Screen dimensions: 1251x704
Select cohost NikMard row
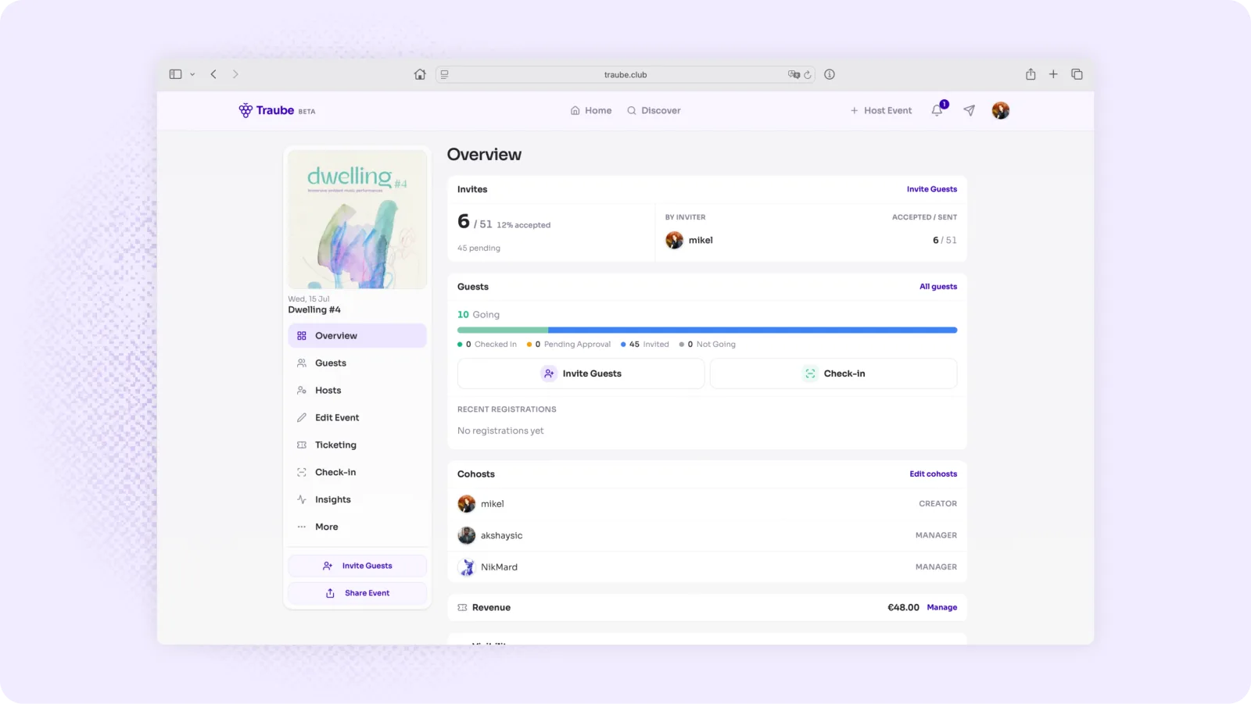(707, 567)
